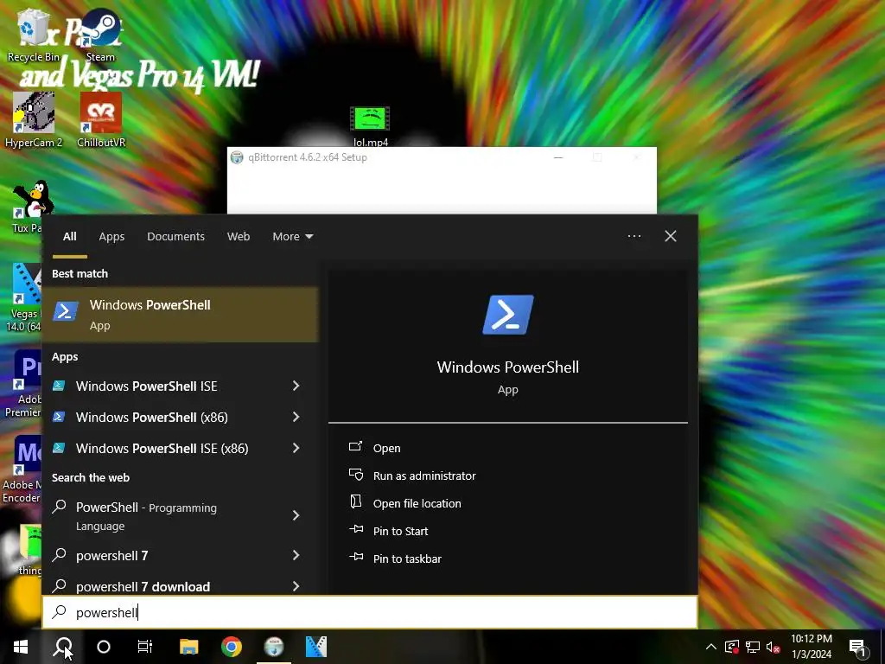Open Task View on the taskbar
The image size is (885, 664).
145,647
